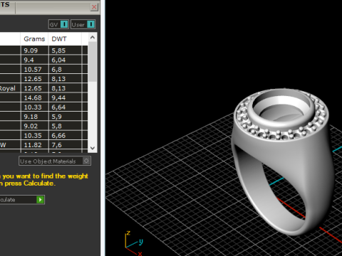
Task: Toggle Use Object Materials option
Action: point(55,161)
